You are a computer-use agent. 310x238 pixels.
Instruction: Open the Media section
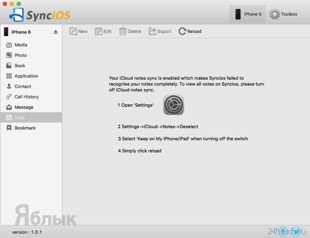click(x=31, y=45)
